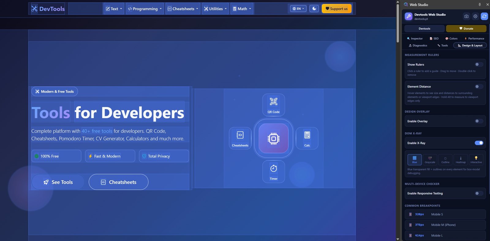Open Web Studio settings gear

[x=475, y=16]
